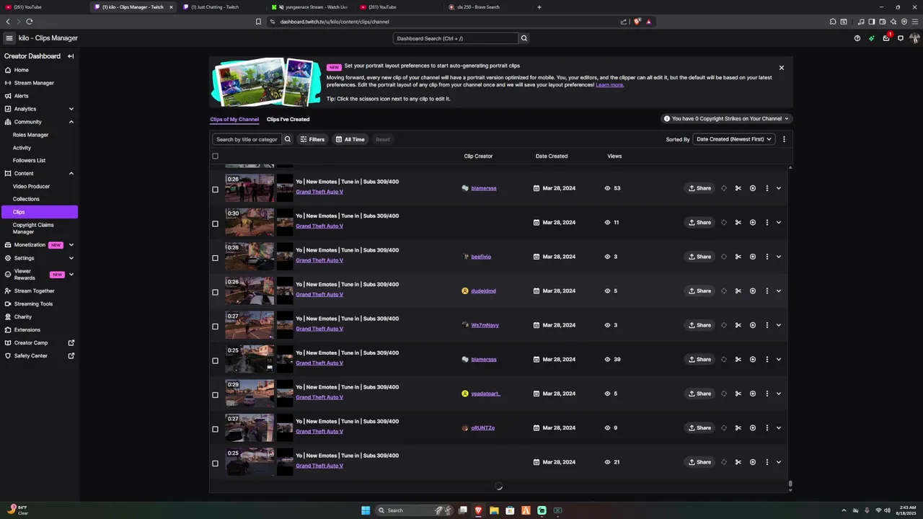
Task: Check the box for blamersss clip with 53 views
Action: click(215, 190)
